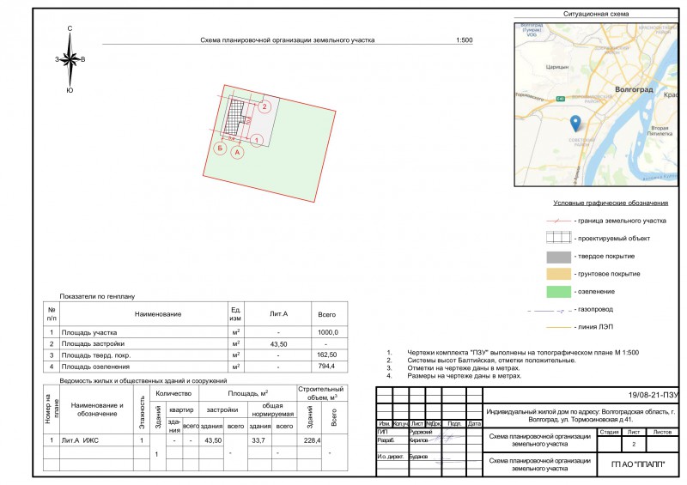
Task: Click the note about топографическом плане М 1:500
Action: click(x=523, y=352)
